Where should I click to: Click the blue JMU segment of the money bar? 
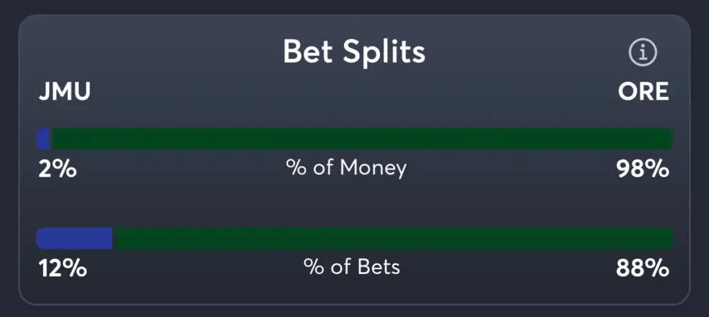(x=44, y=139)
